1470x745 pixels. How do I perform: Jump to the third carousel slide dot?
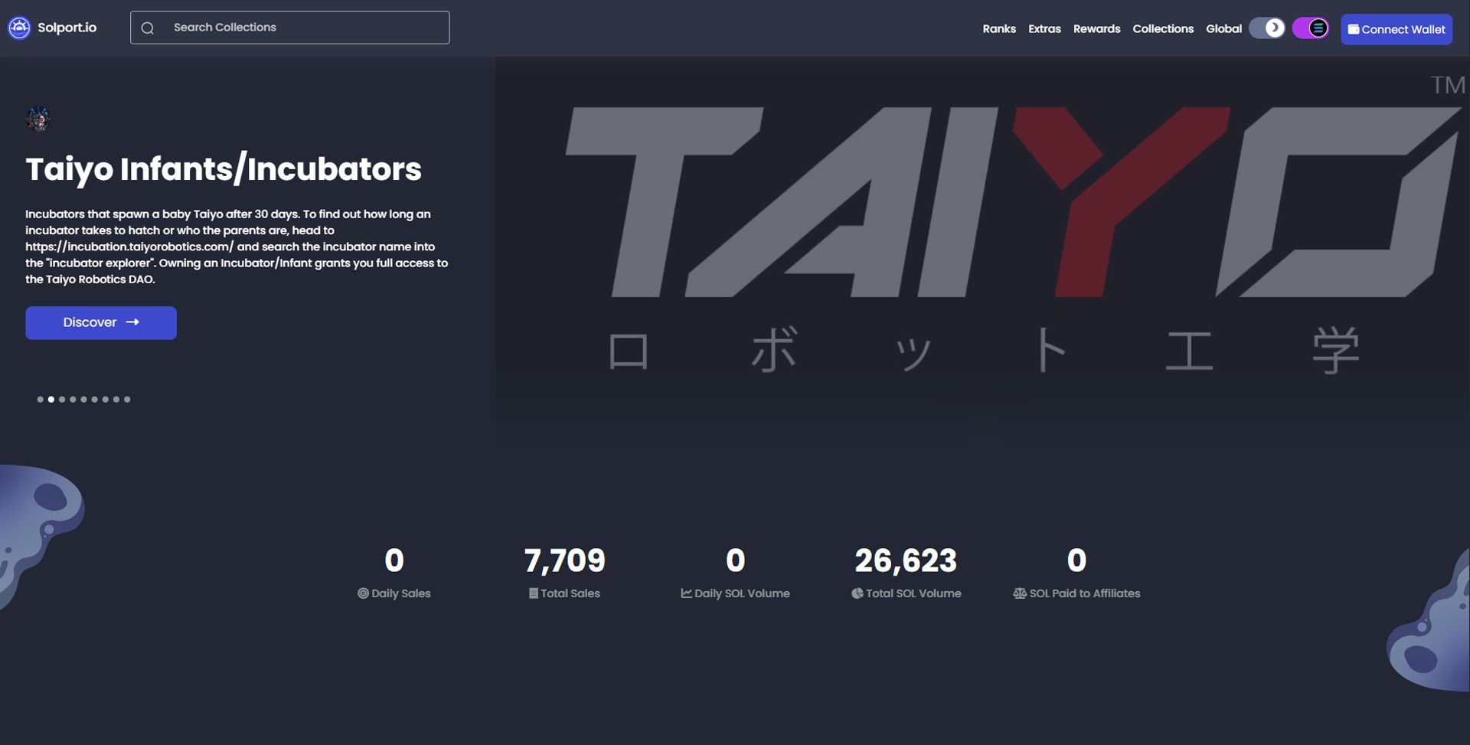click(x=62, y=400)
